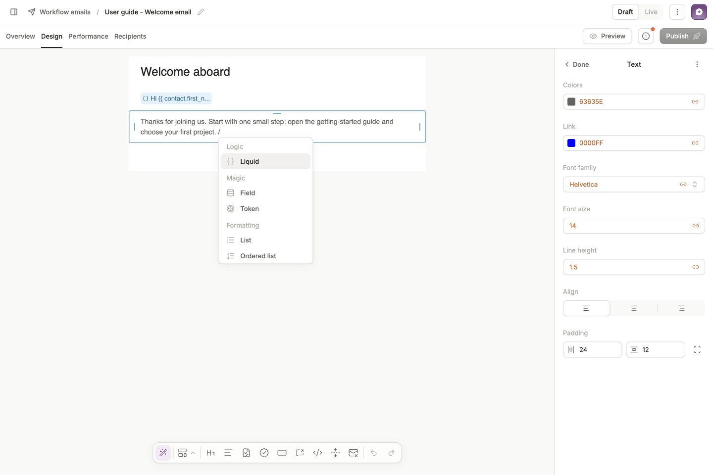Open the top bar more options menu
This screenshot has width=713, height=475.
[677, 12]
